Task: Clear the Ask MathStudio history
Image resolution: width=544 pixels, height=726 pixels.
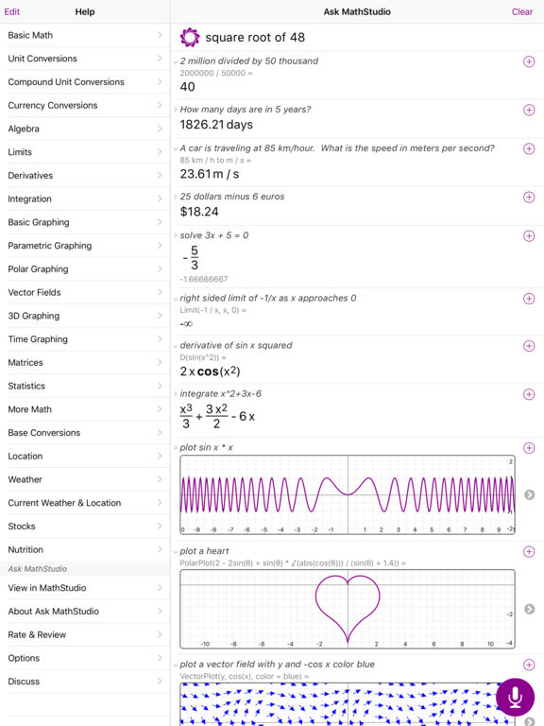Action: coord(521,12)
